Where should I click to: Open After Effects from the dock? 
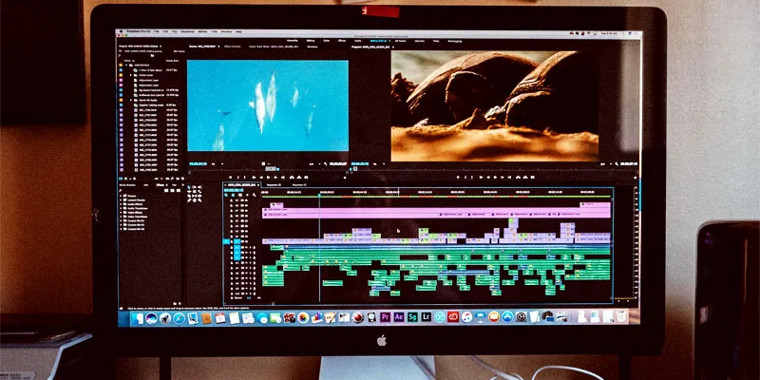pyautogui.click(x=399, y=317)
